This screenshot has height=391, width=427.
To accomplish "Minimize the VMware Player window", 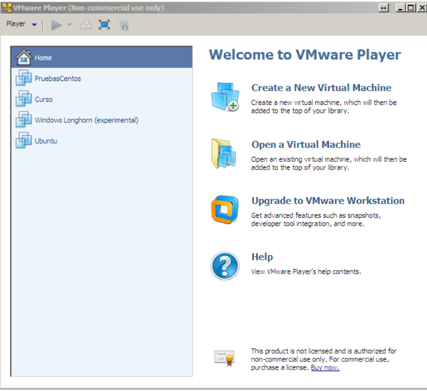I will 400,8.
